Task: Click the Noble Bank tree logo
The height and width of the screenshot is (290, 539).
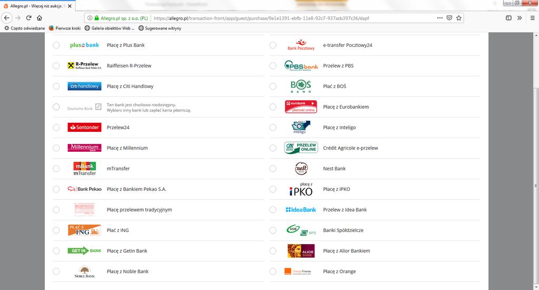Action: (x=84, y=272)
